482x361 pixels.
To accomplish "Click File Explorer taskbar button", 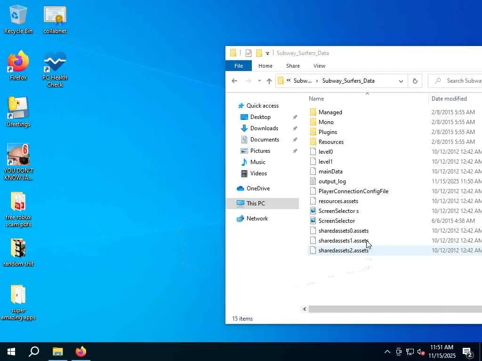I will pyautogui.click(x=57, y=352).
